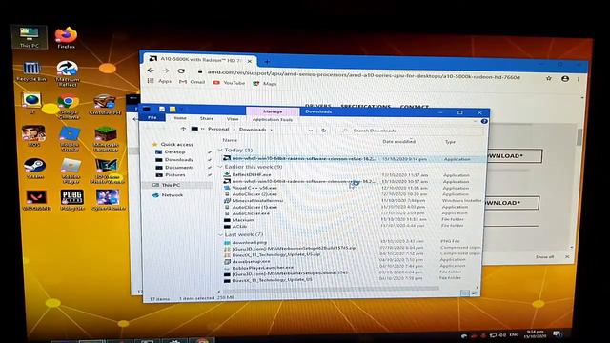The height and width of the screenshot is (343, 610).
Task: Click upper DOWNLOAD button on AMD page
Action: (513, 156)
